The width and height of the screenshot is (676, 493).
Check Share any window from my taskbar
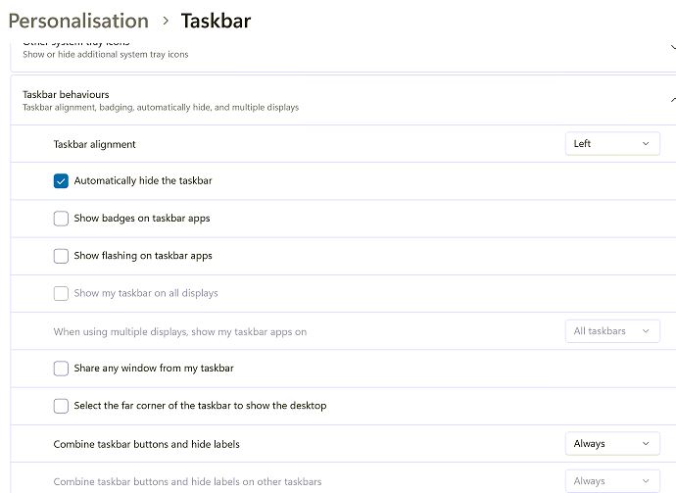[61, 369]
